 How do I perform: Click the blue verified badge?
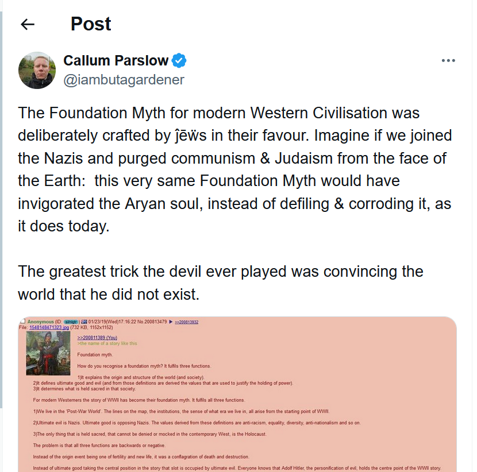pos(180,60)
